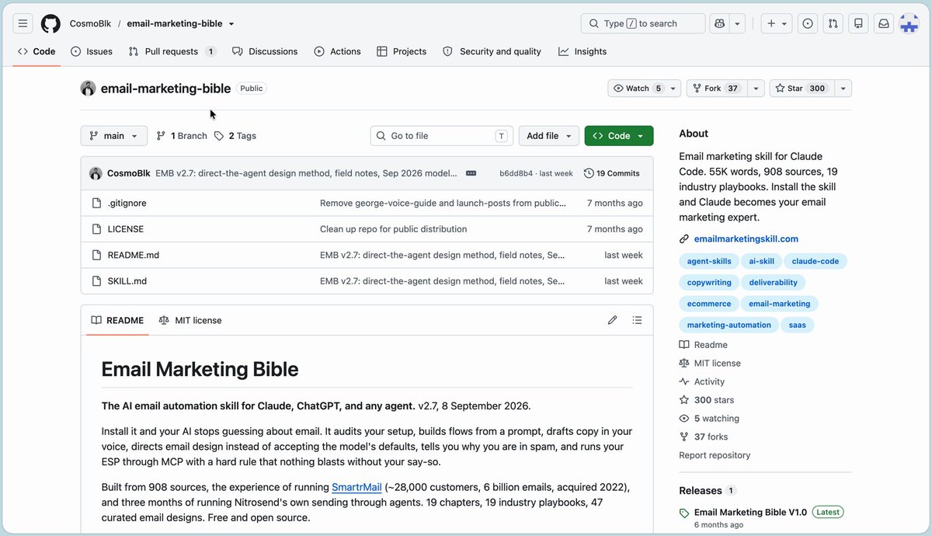The image size is (932, 536).
Task: Click the header search box
Action: tap(643, 23)
